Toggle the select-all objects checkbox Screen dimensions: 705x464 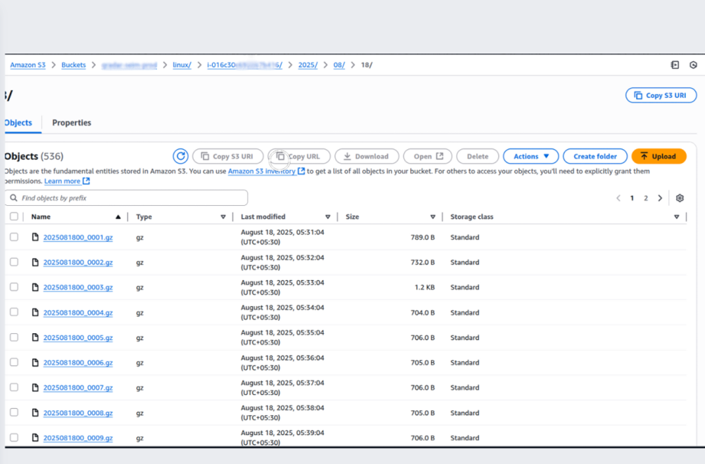[x=14, y=216]
